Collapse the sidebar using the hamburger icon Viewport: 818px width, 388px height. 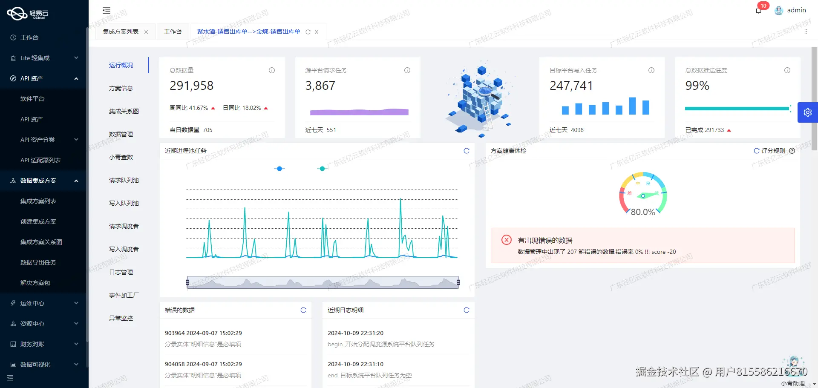[x=106, y=10]
